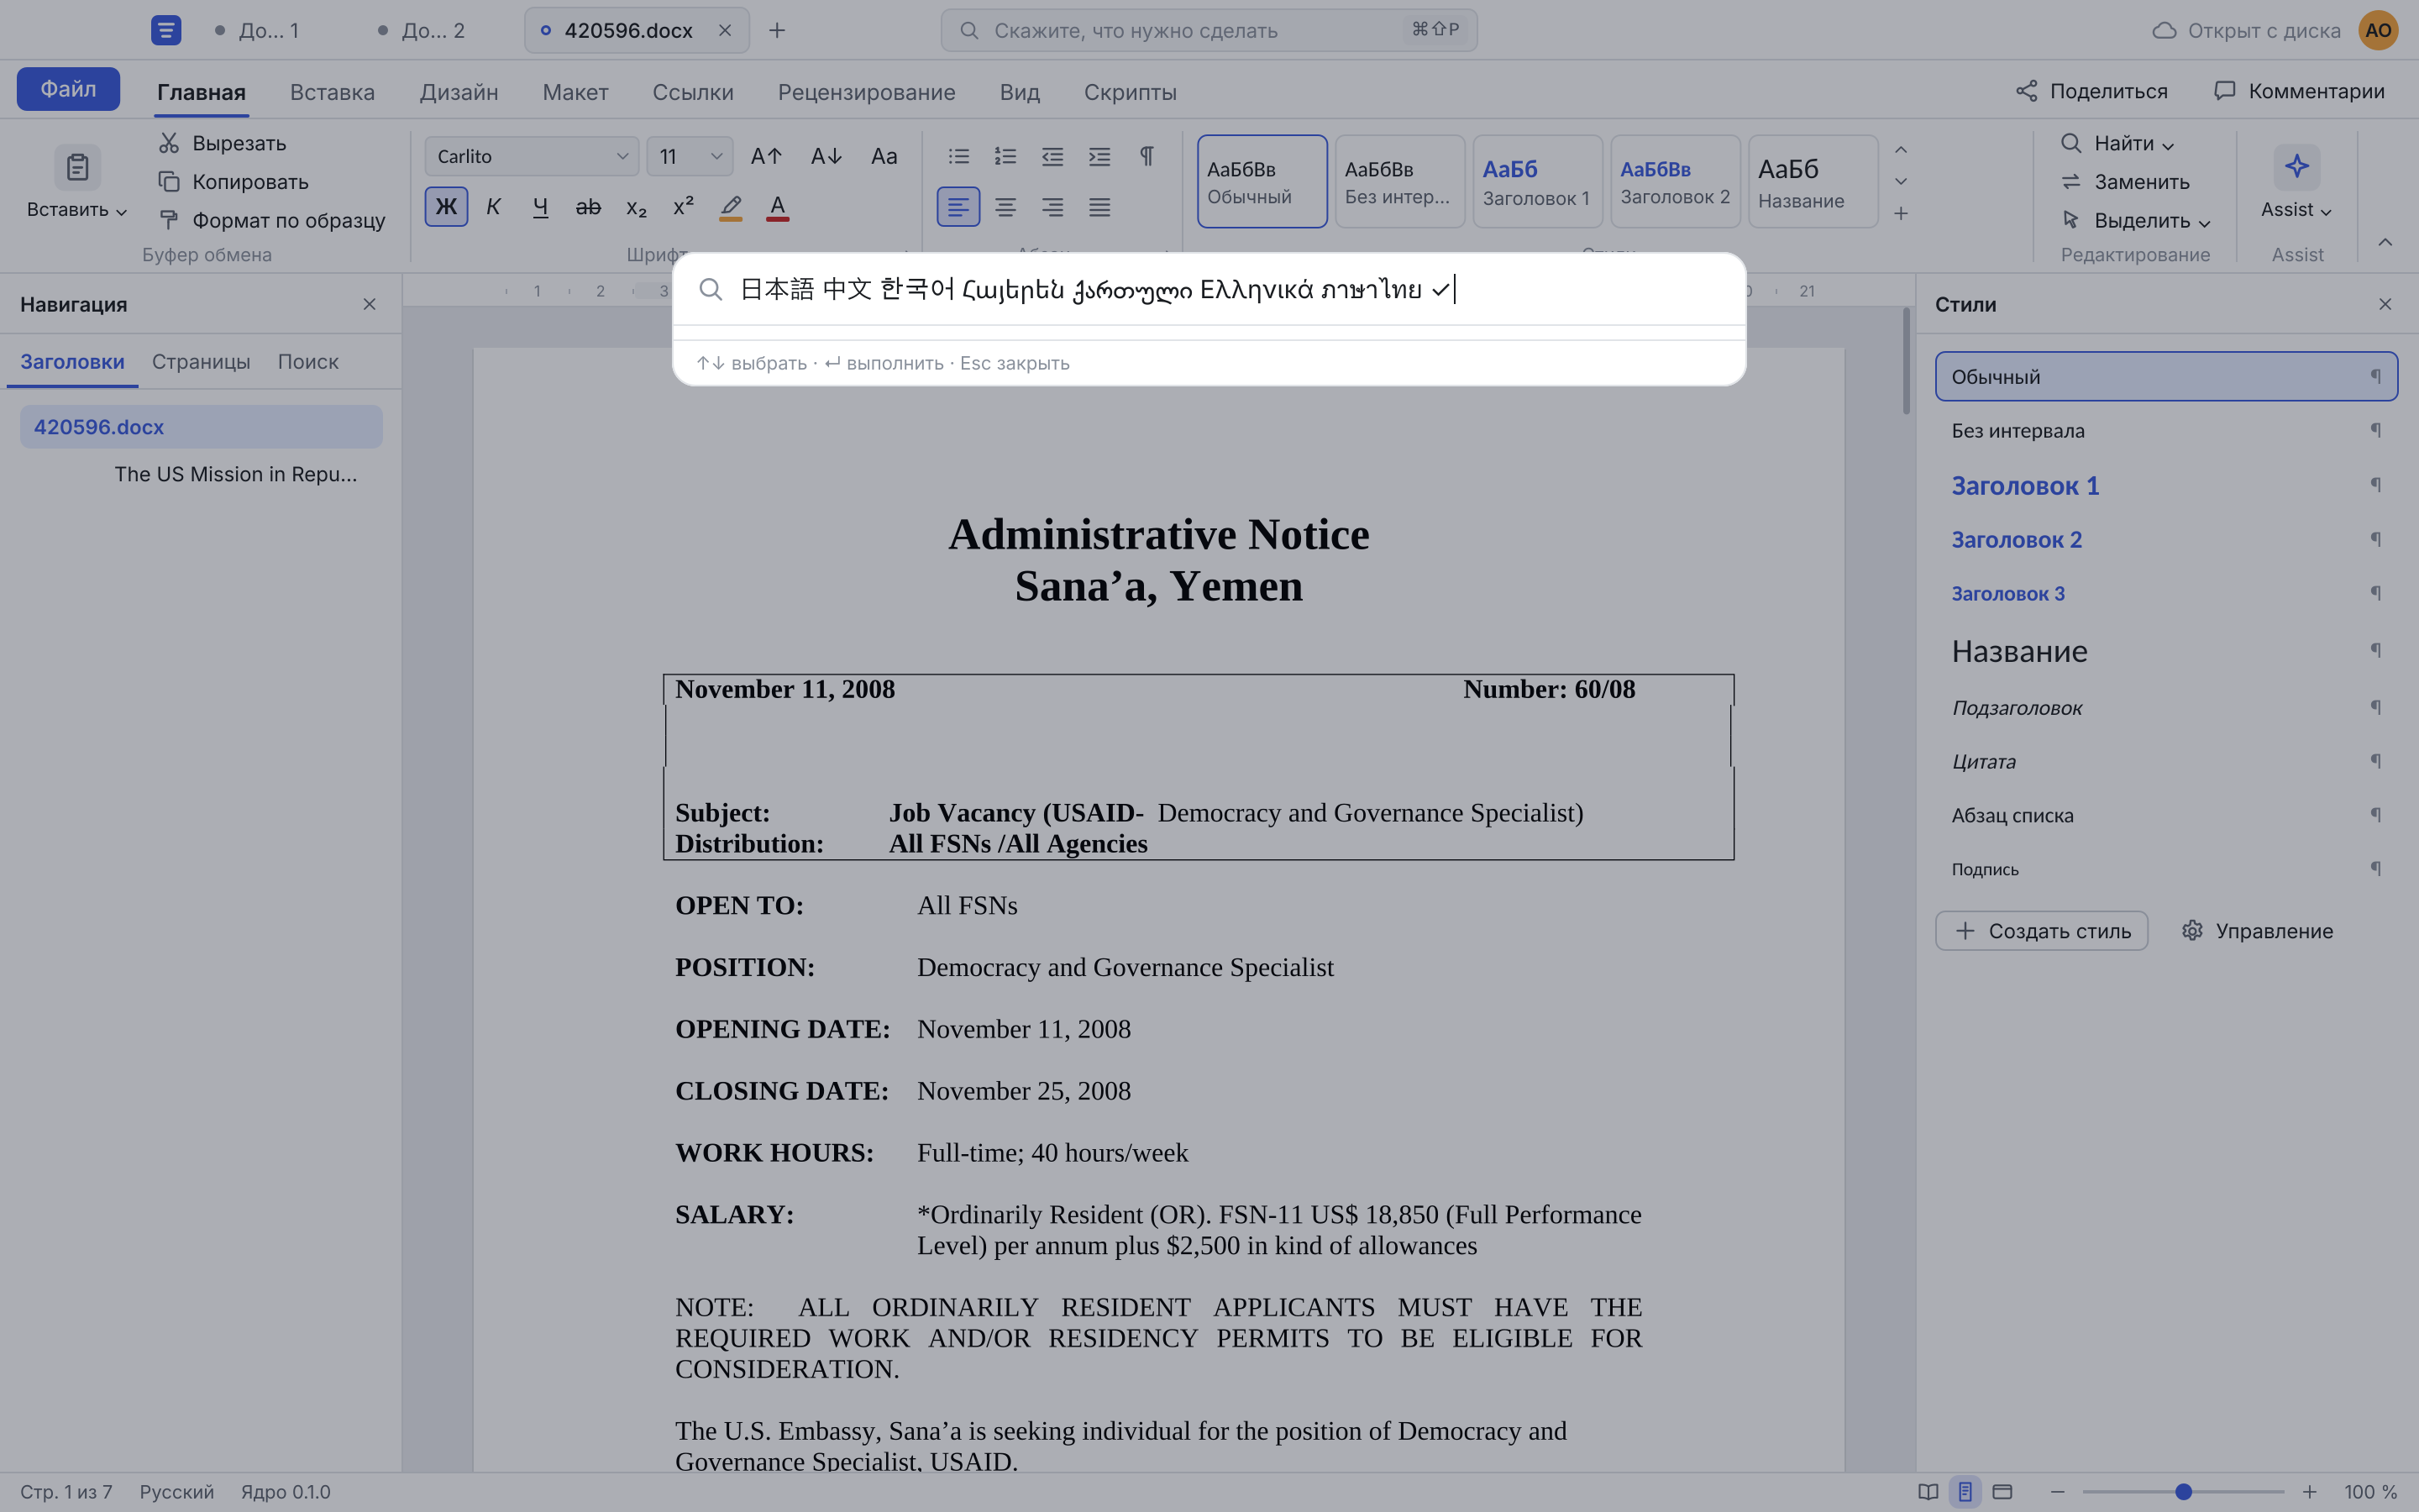The image size is (2419, 1512).
Task: Click the red font color icon
Action: (x=778, y=207)
